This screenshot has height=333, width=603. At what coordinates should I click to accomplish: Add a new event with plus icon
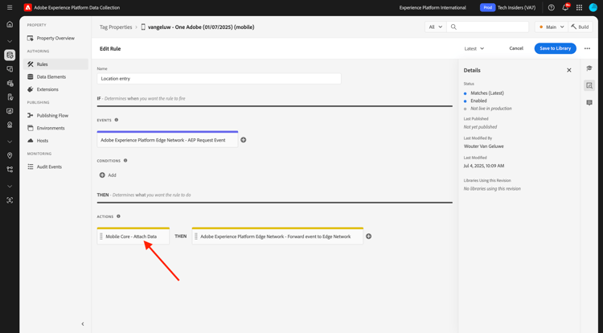pos(244,140)
